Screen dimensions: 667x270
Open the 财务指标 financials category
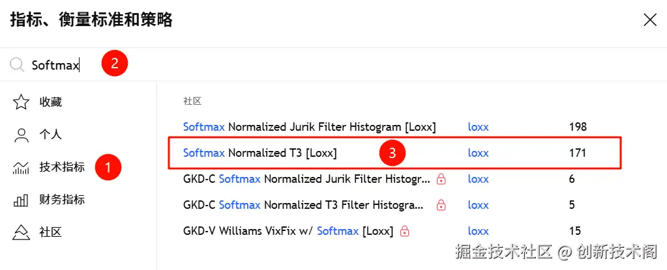click(62, 200)
